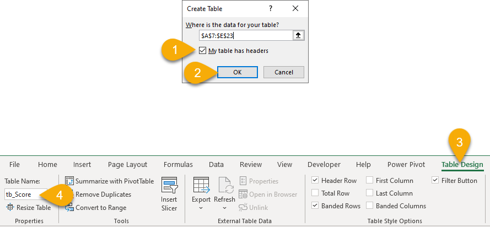Switch to the Formulas tab
This screenshot has height=227, width=490.
click(x=178, y=164)
